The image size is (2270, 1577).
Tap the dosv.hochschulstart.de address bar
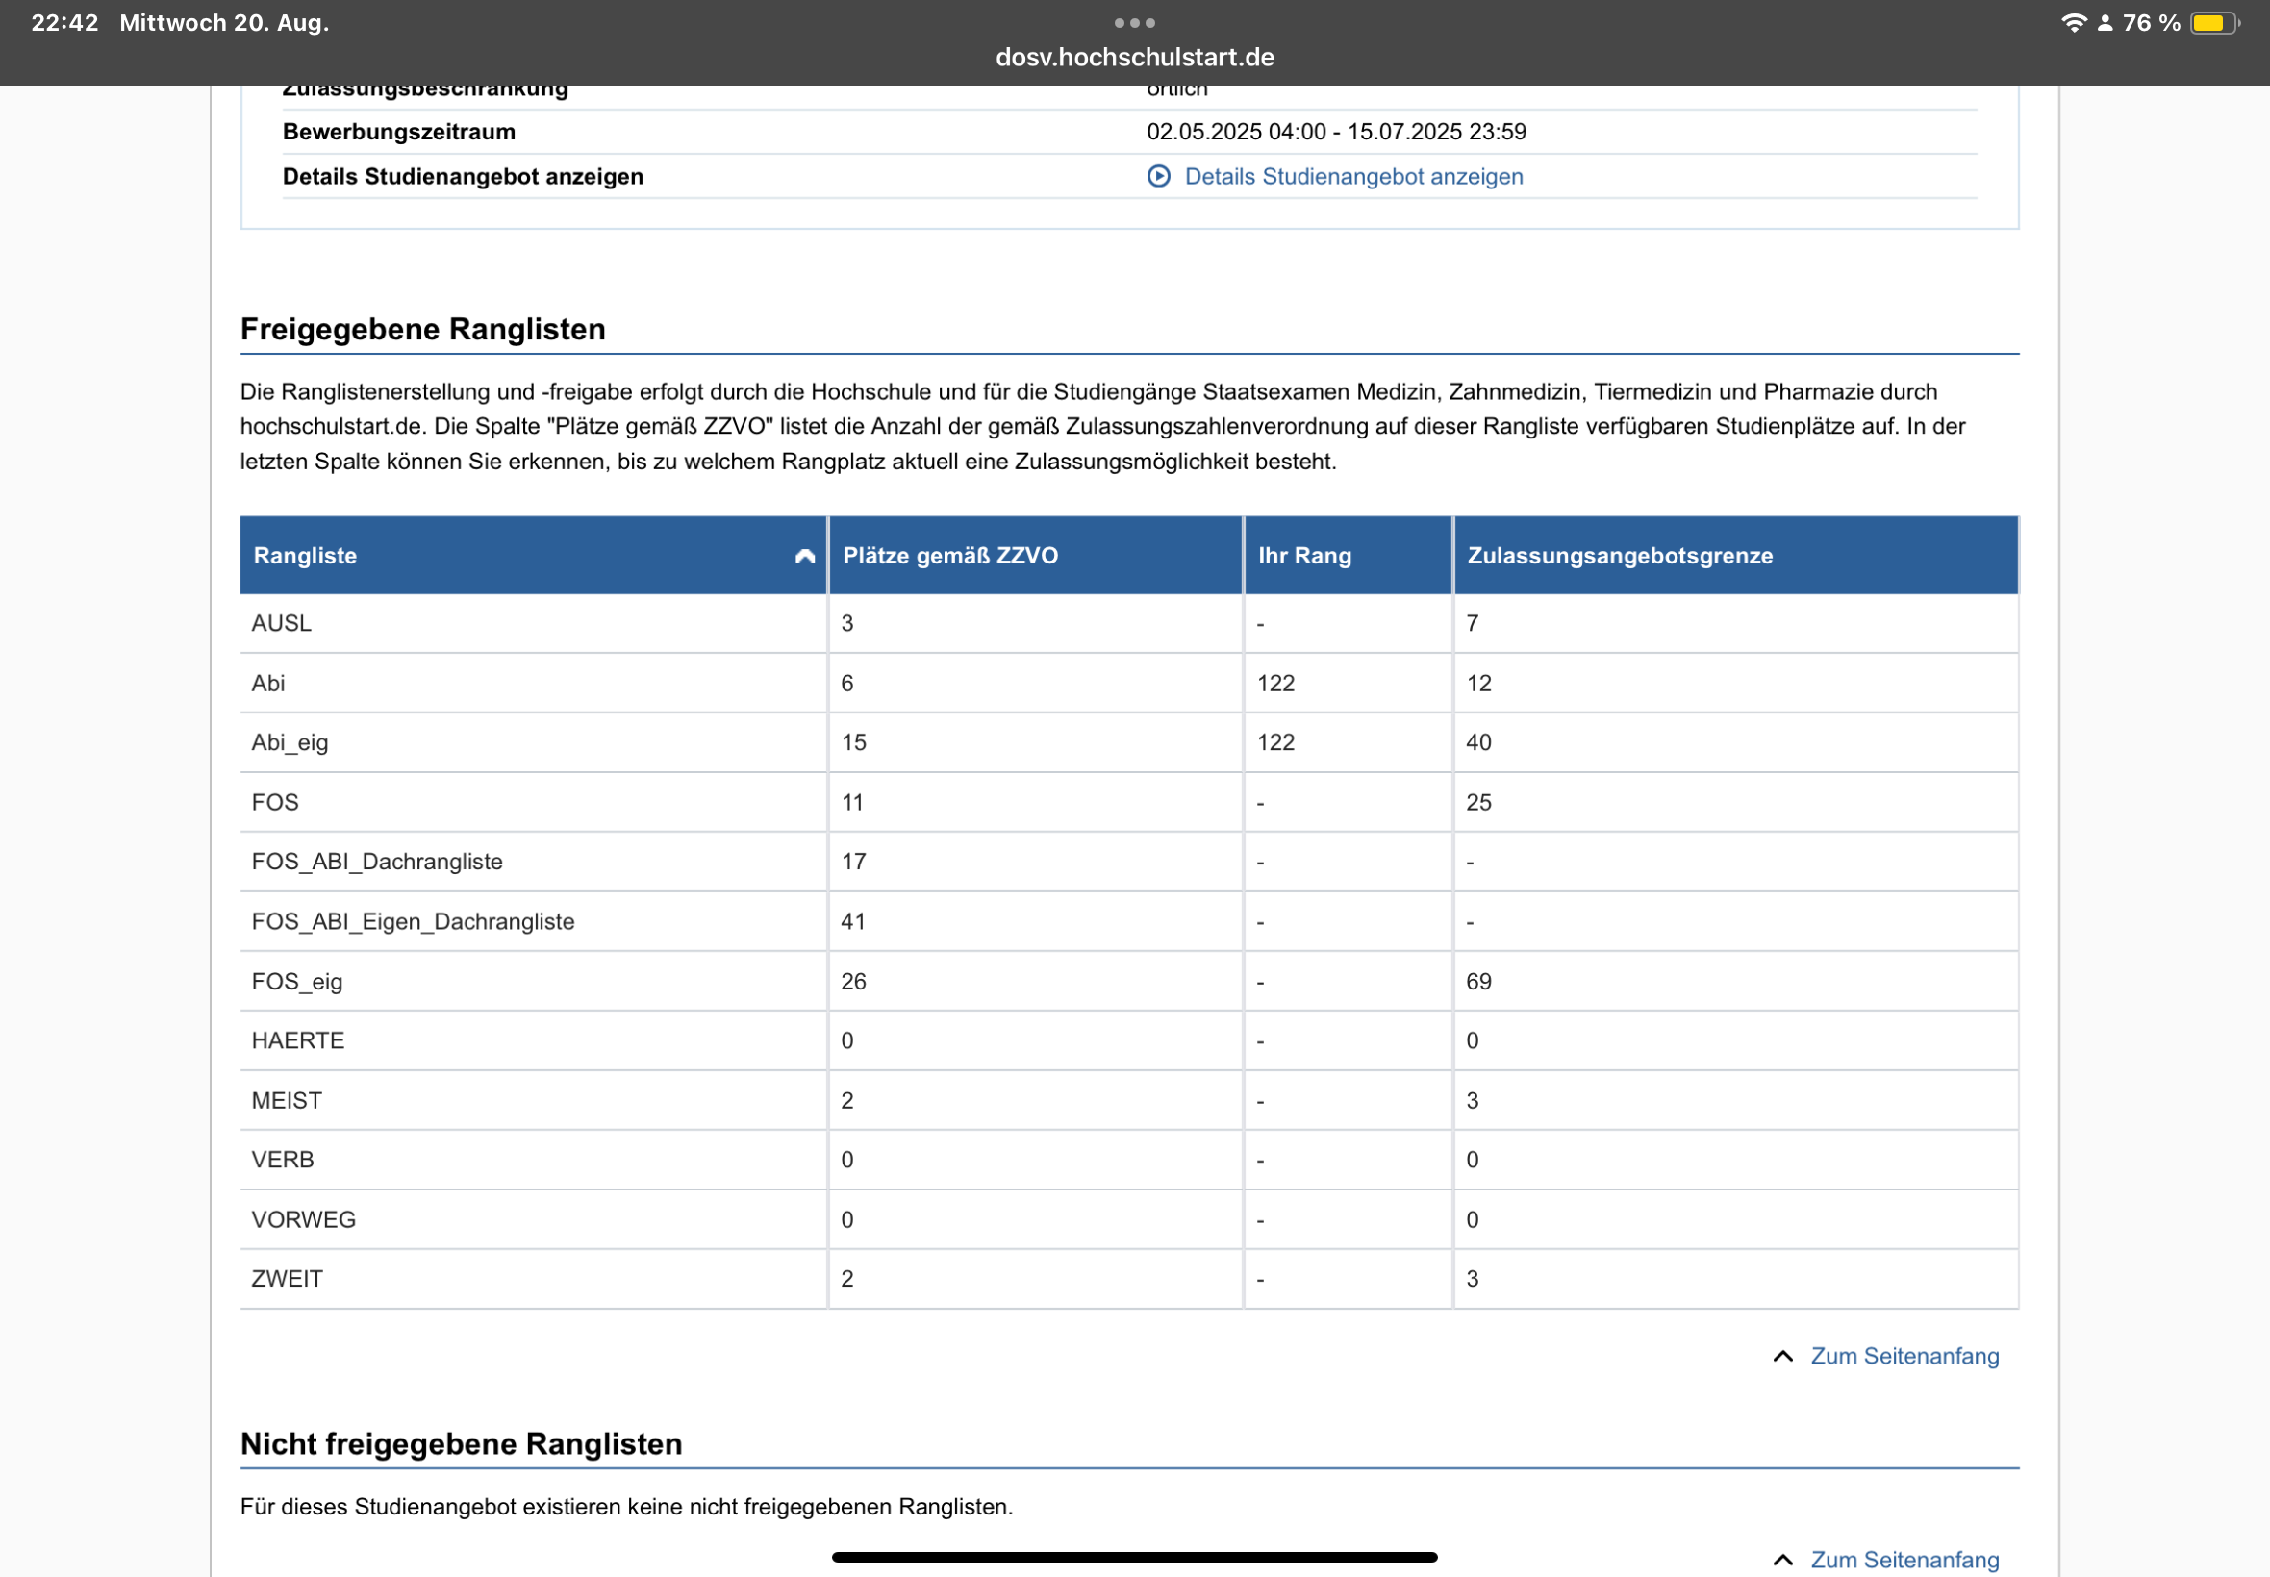[1134, 58]
